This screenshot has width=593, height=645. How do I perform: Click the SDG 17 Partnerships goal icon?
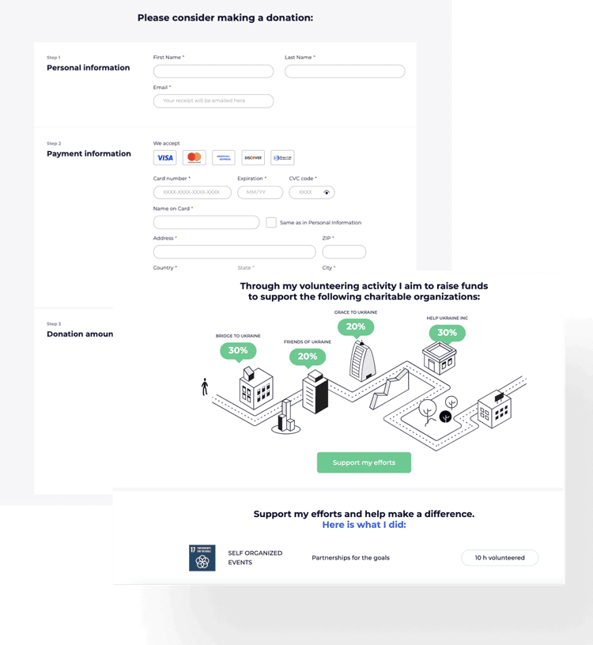(202, 557)
